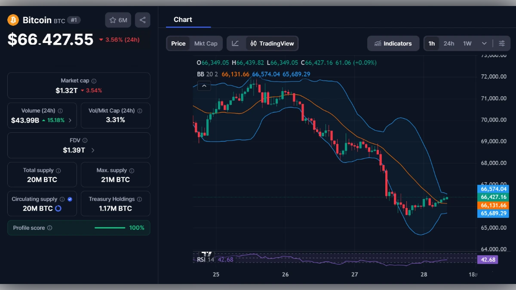Open the share options icon

(x=142, y=20)
